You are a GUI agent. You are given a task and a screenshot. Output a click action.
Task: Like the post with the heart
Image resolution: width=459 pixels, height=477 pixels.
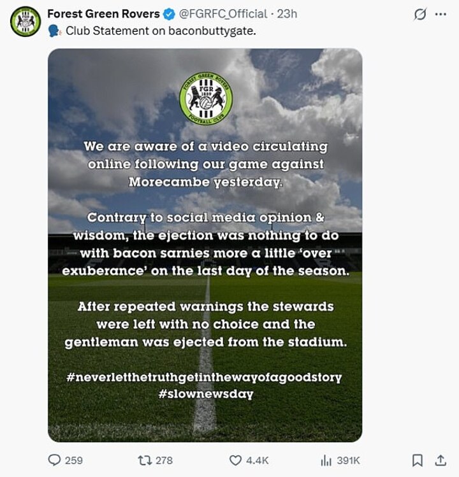click(236, 460)
